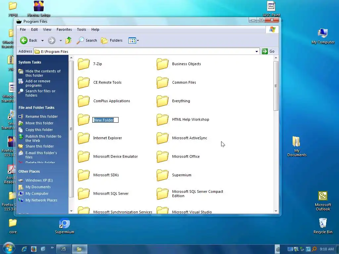Image resolution: width=339 pixels, height=254 pixels.
Task: Go up one folder level
Action: click(69, 40)
